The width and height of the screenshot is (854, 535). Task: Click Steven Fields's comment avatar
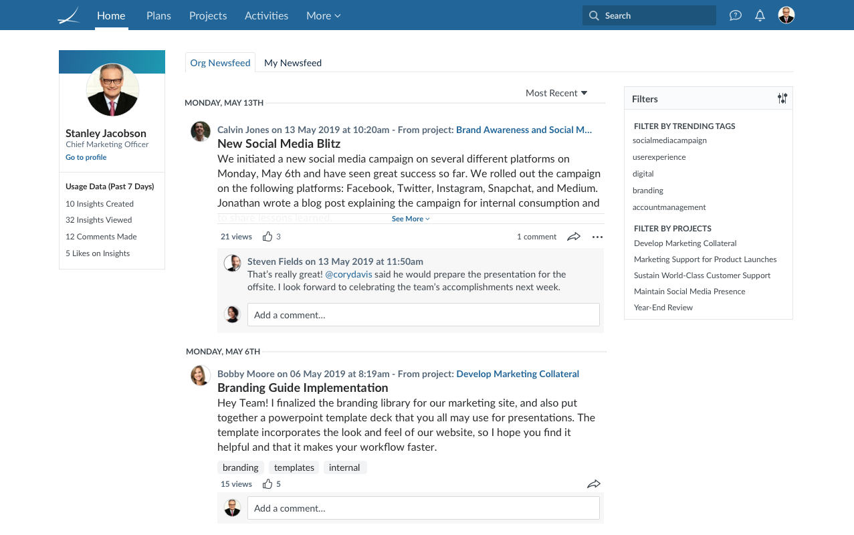point(232,263)
